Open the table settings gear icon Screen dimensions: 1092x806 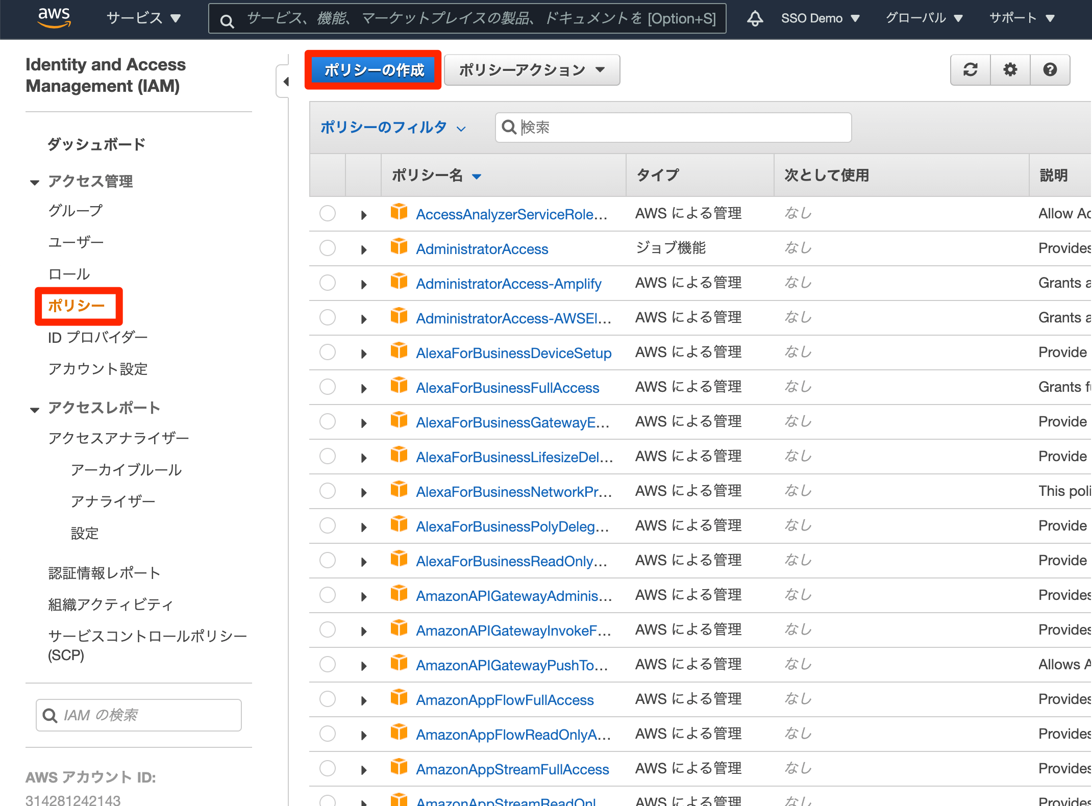1010,69
